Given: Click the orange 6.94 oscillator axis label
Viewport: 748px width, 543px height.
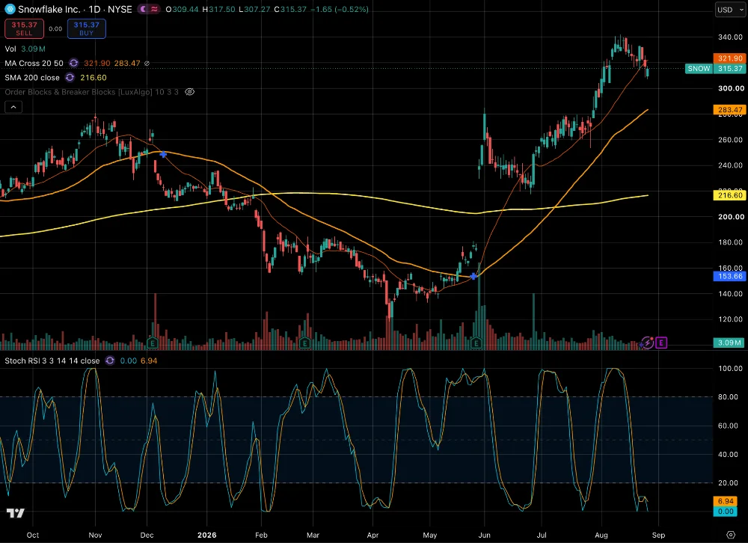Looking at the screenshot, I should point(726,501).
